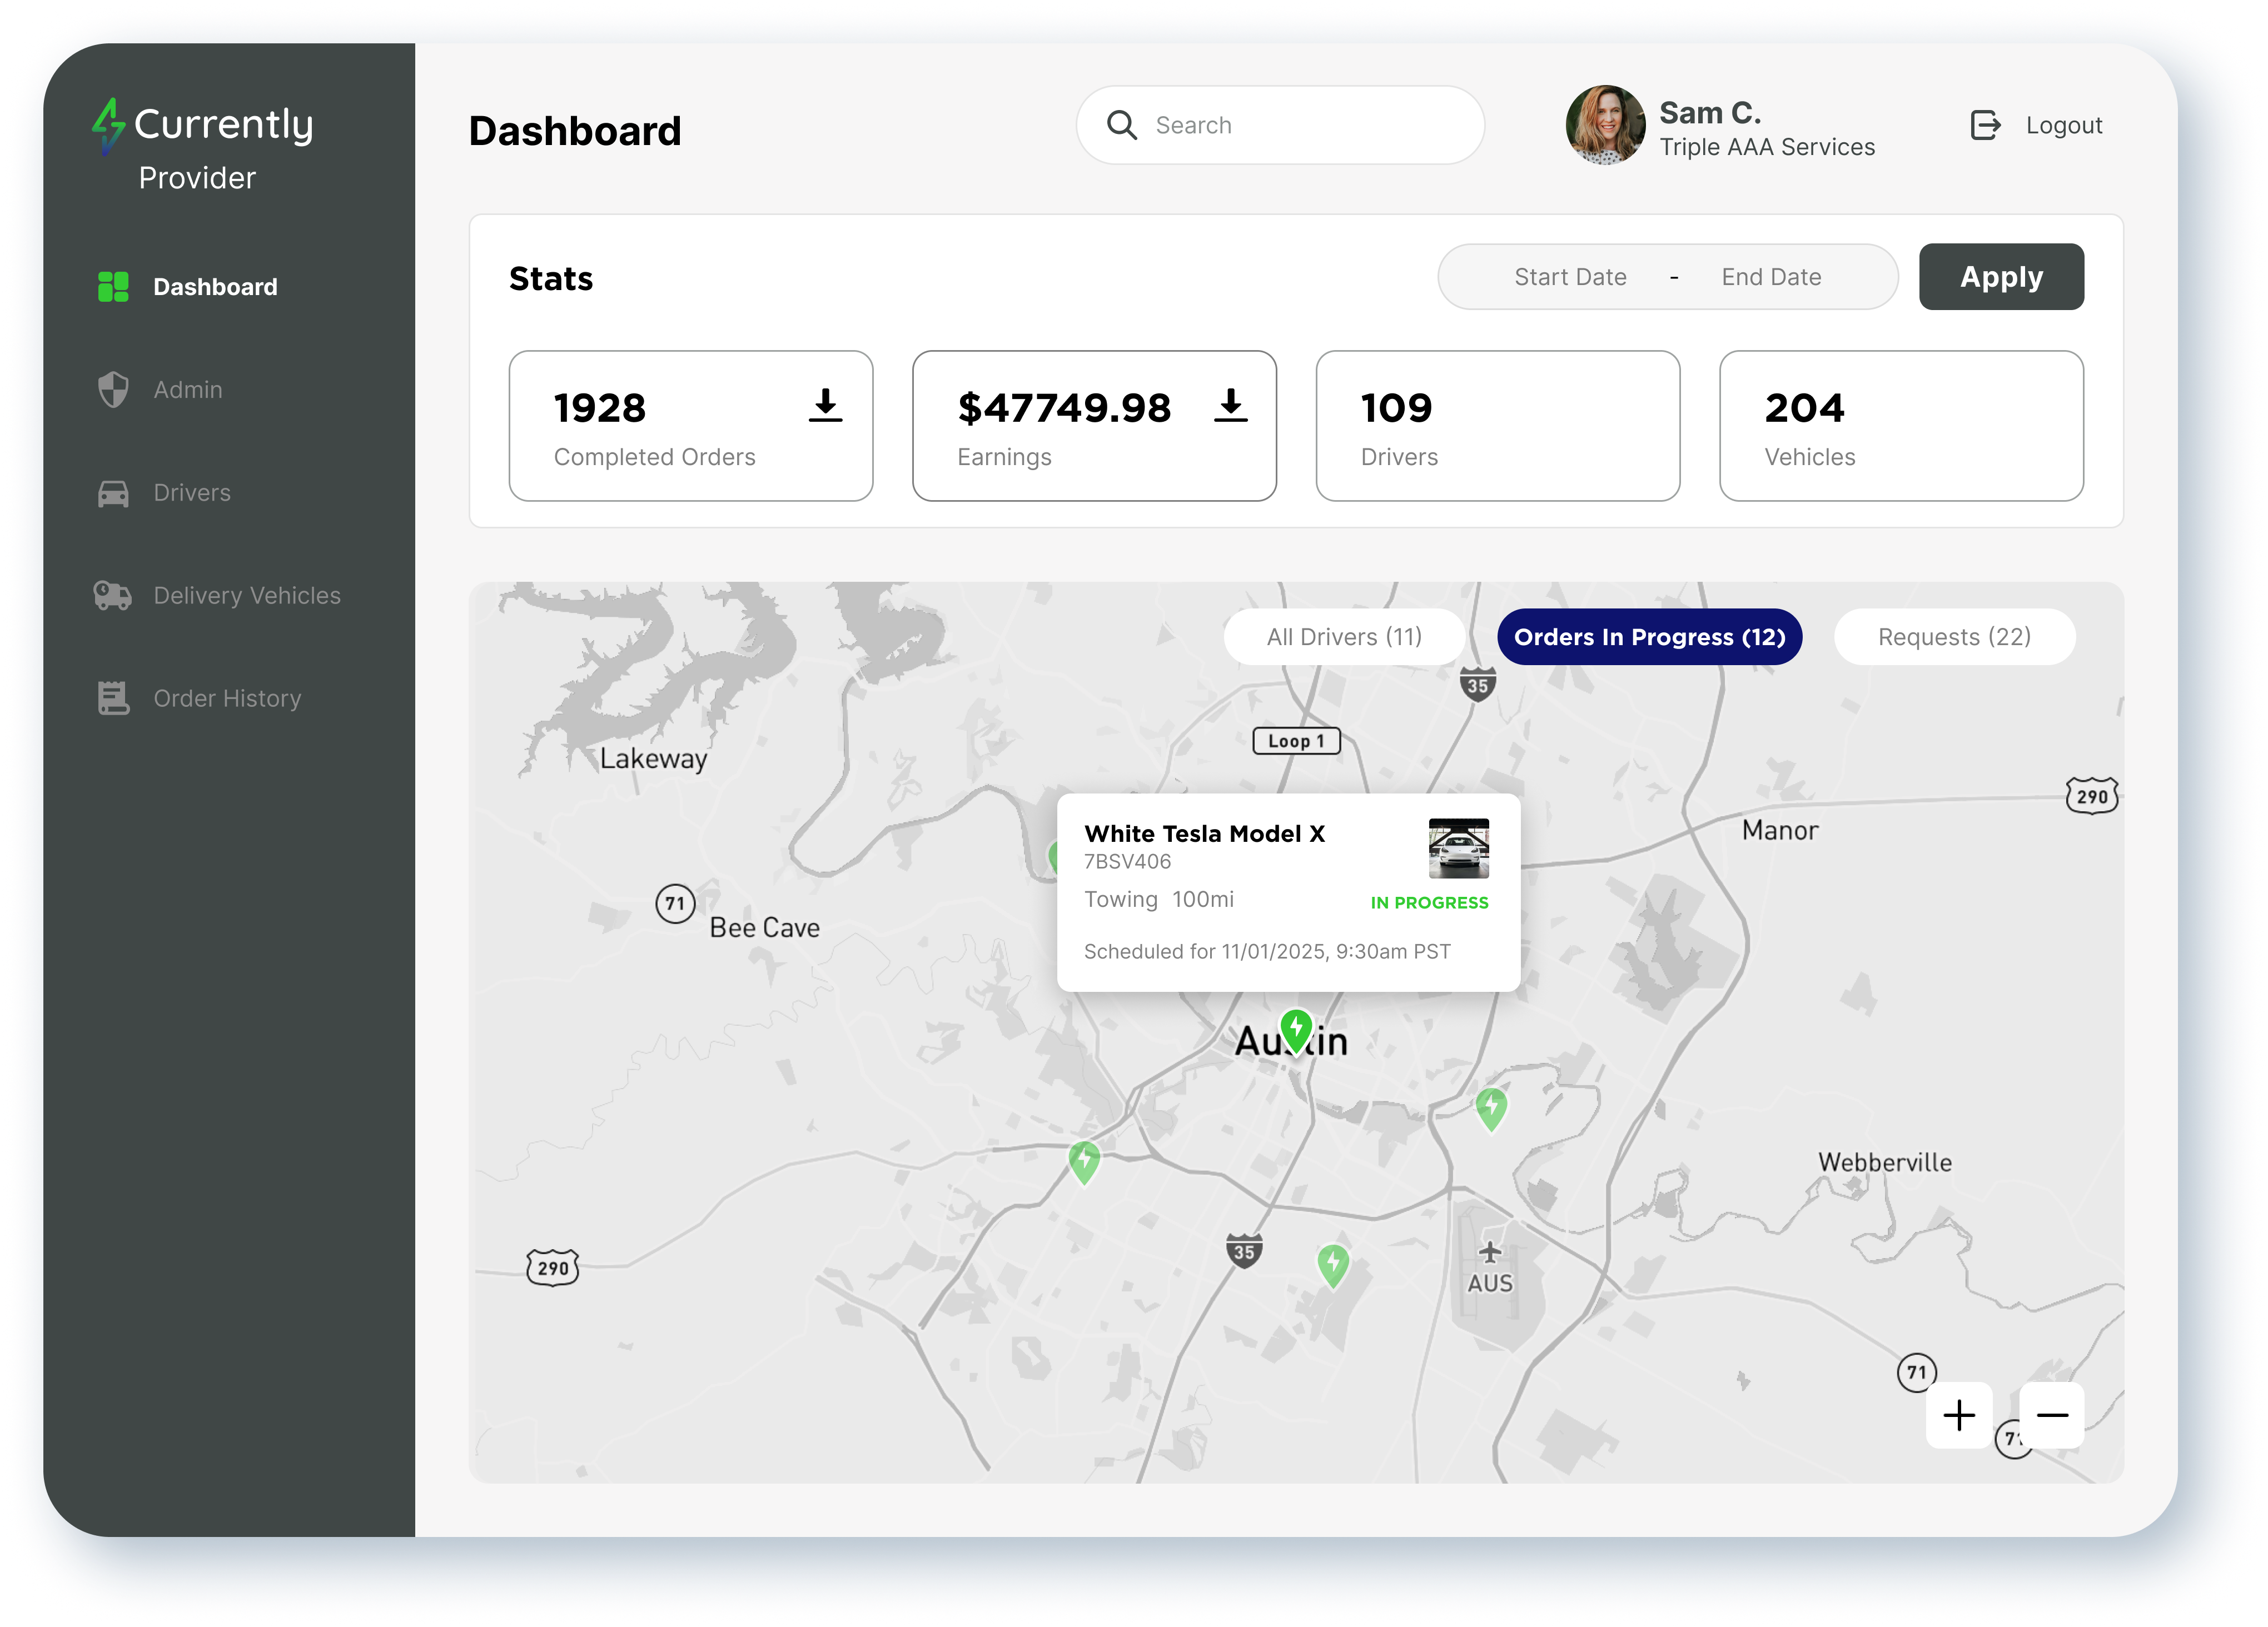Screen dimensions: 2268x1627
Task: Click the Stats section heading
Action: point(551,279)
